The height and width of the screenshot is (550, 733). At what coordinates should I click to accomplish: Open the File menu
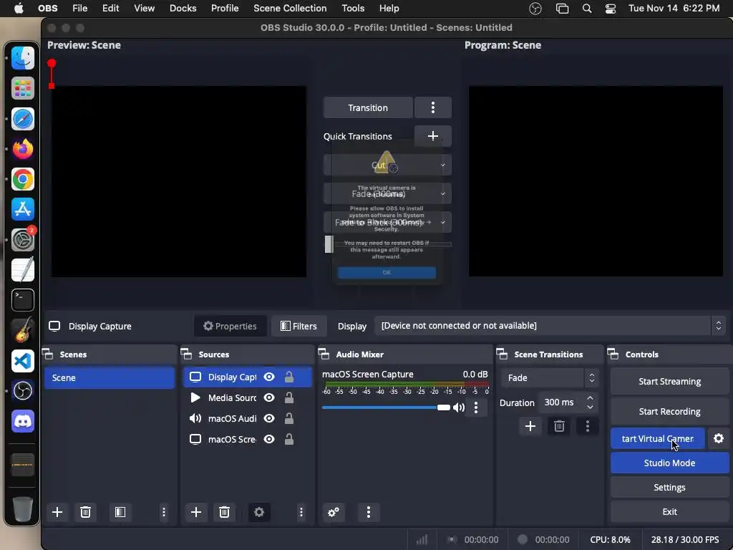coord(80,9)
